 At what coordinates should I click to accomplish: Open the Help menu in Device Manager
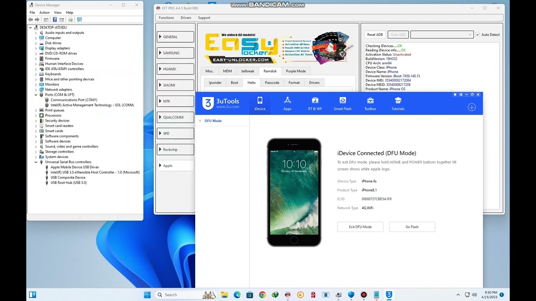pyautogui.click(x=70, y=13)
